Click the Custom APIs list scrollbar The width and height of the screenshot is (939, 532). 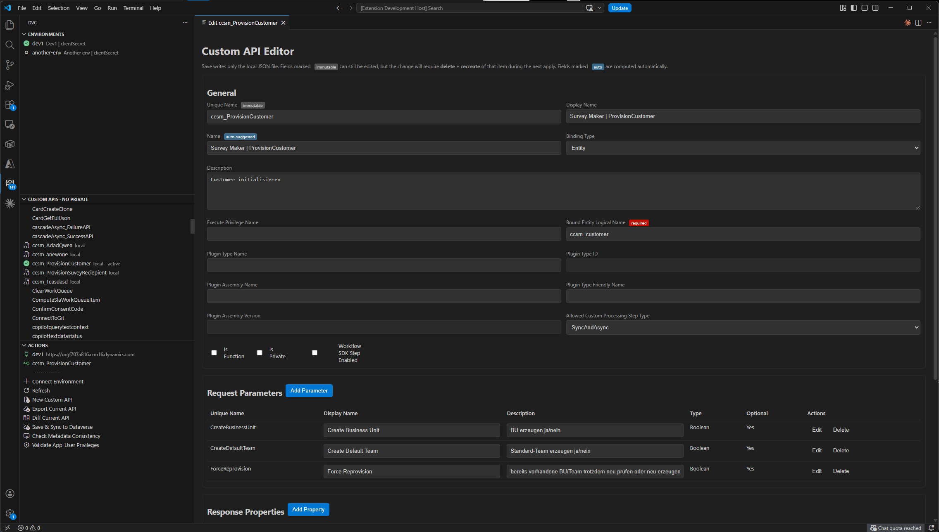pyautogui.click(x=192, y=226)
